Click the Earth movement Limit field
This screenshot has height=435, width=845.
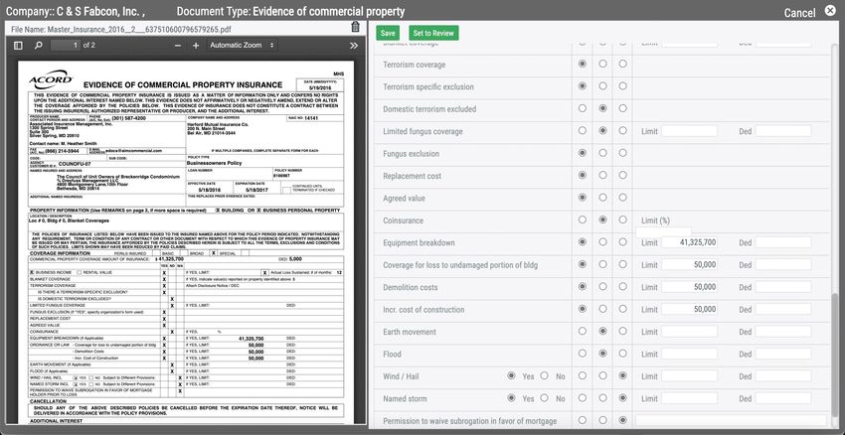[x=689, y=332]
